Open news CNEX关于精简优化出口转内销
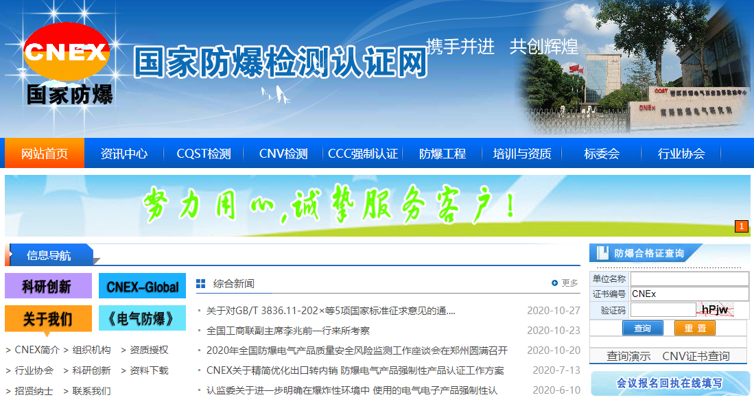 click(x=355, y=370)
